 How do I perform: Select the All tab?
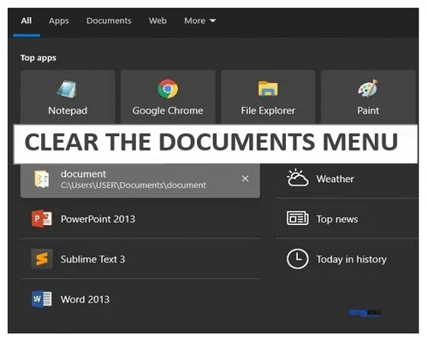pos(27,21)
